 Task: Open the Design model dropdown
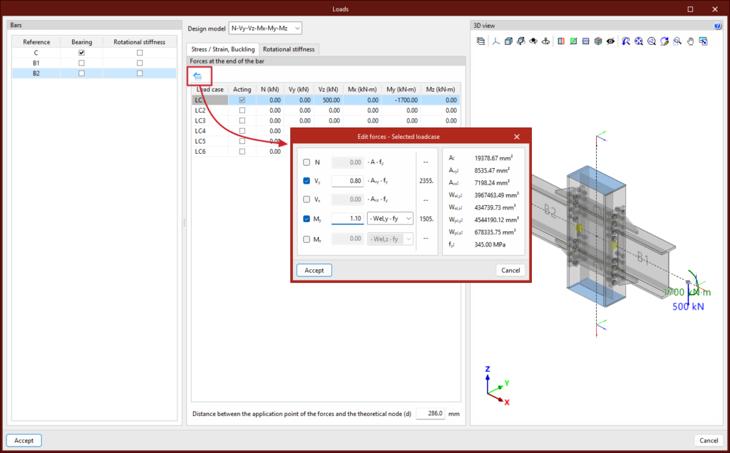point(265,28)
